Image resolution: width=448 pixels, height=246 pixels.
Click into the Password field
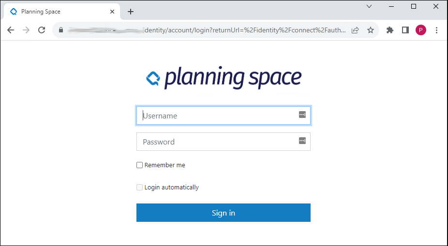tap(218, 142)
